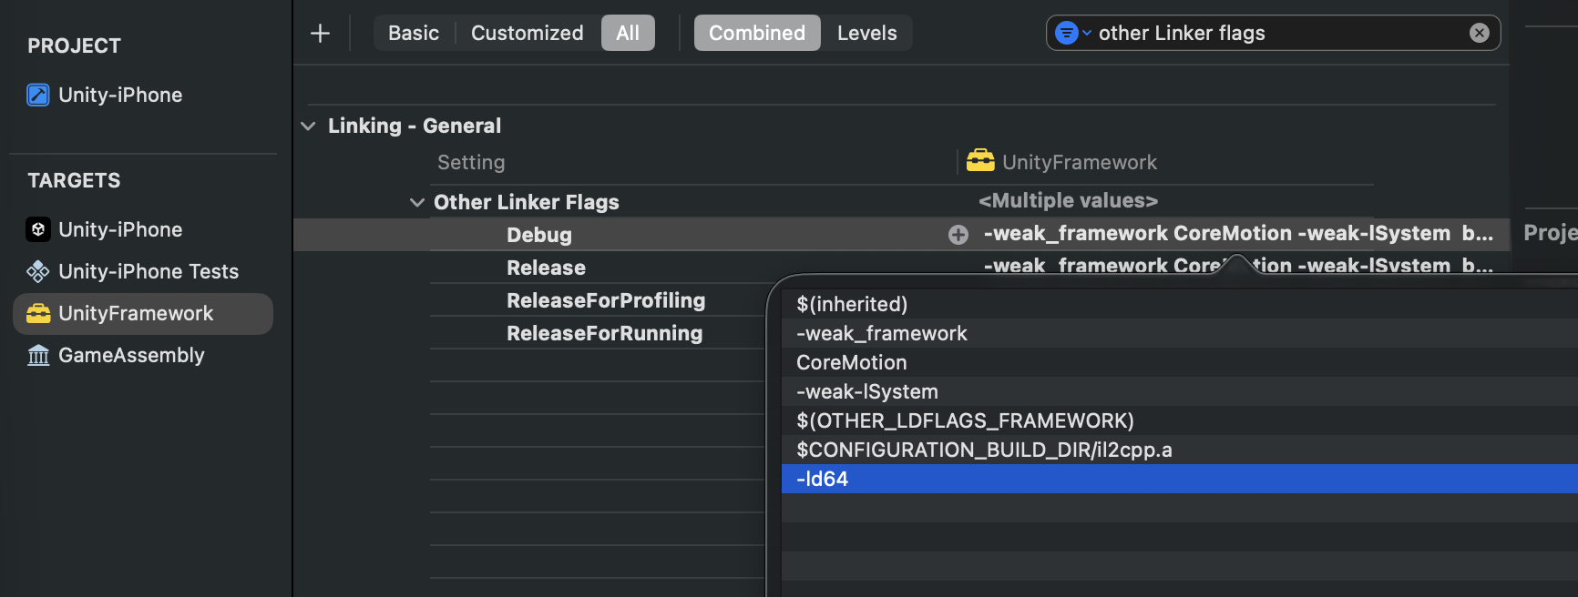This screenshot has height=597, width=1578.
Task: Click the Unity-iPhone project icon
Action: (x=38, y=95)
